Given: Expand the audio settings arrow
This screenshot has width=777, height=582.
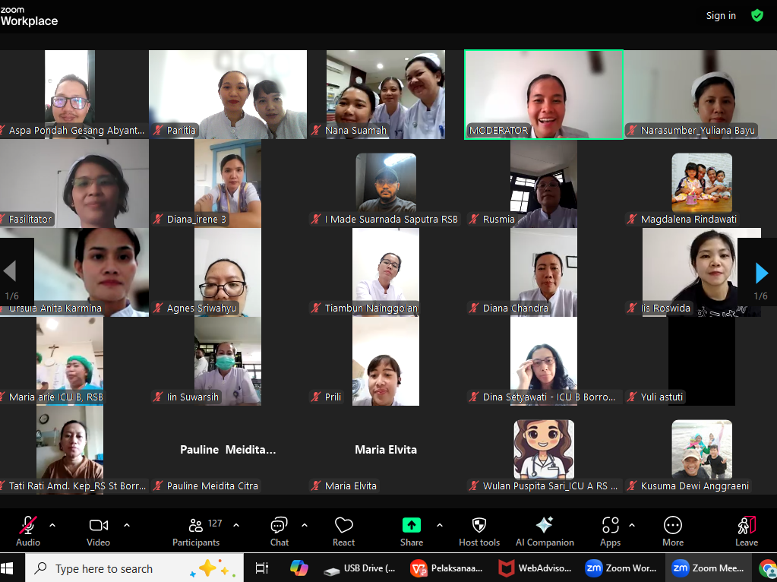Looking at the screenshot, I should [52, 525].
